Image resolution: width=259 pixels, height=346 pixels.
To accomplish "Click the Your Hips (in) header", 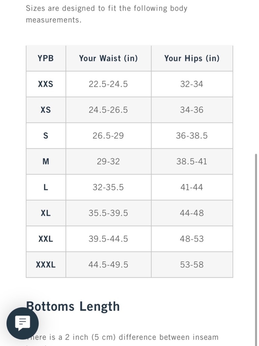I will pos(192,58).
